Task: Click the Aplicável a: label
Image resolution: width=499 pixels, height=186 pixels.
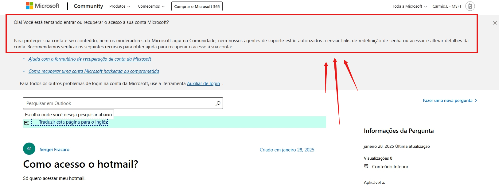Action: click(x=374, y=182)
